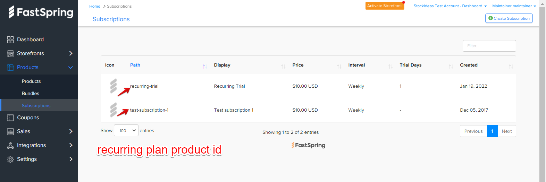Click the Create Subscription button
Viewport: 546px width, 182px height.
[509, 18]
